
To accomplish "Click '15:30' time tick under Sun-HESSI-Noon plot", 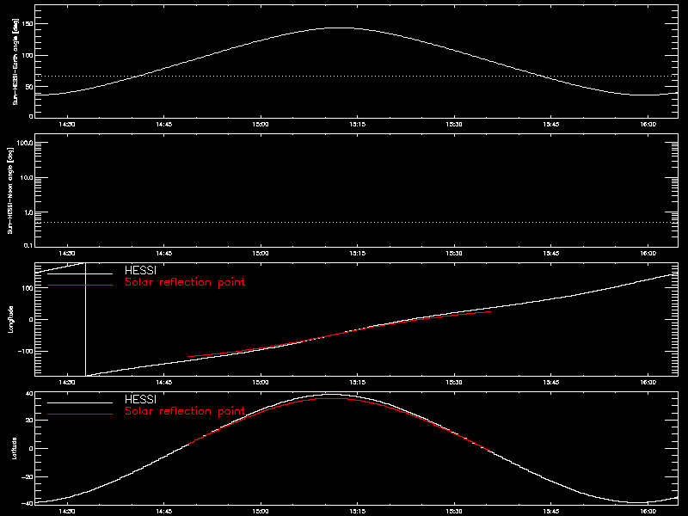I will coord(454,254).
